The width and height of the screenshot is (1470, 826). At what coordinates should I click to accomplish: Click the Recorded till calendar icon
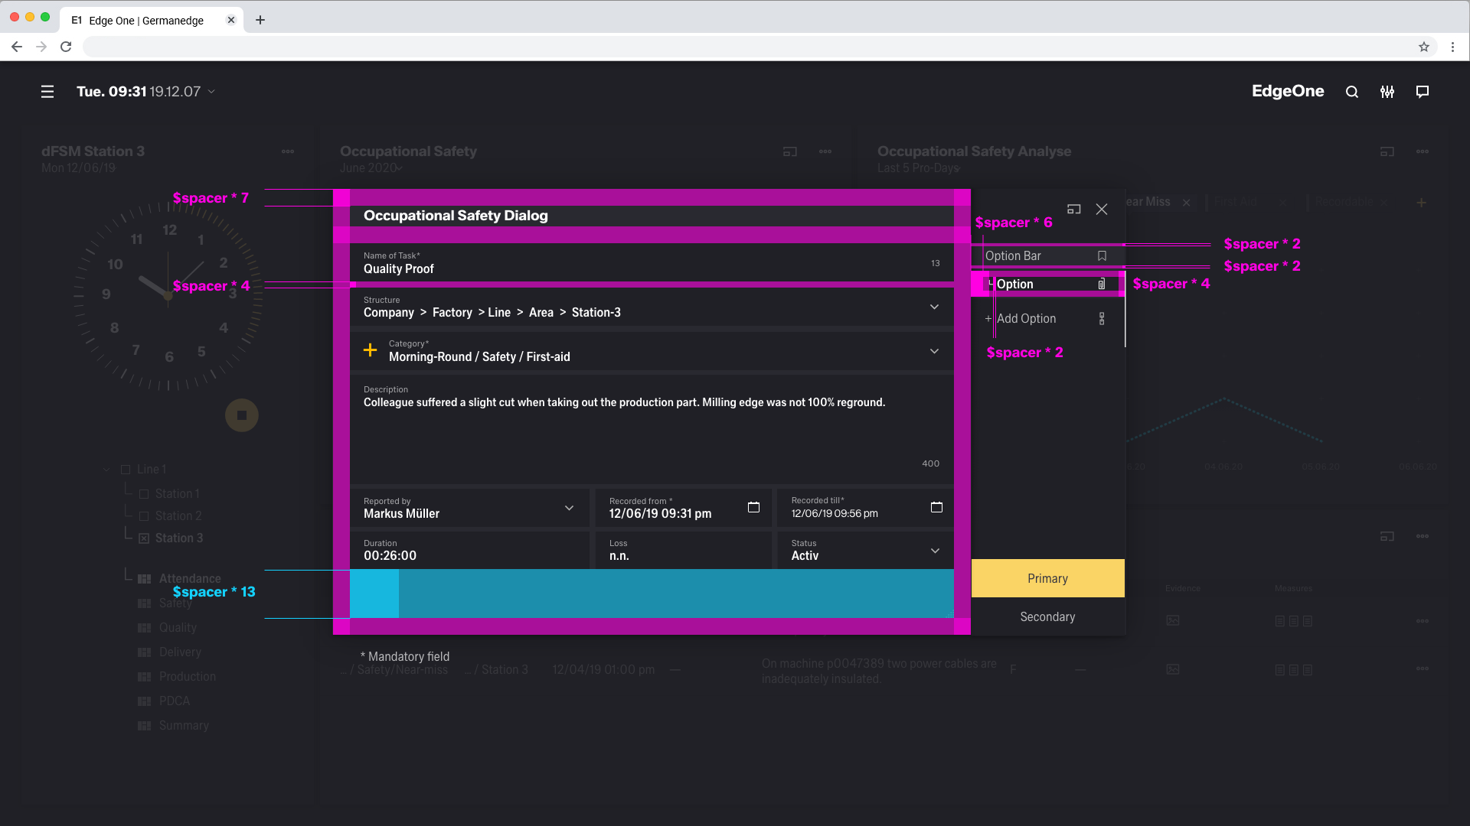click(936, 507)
